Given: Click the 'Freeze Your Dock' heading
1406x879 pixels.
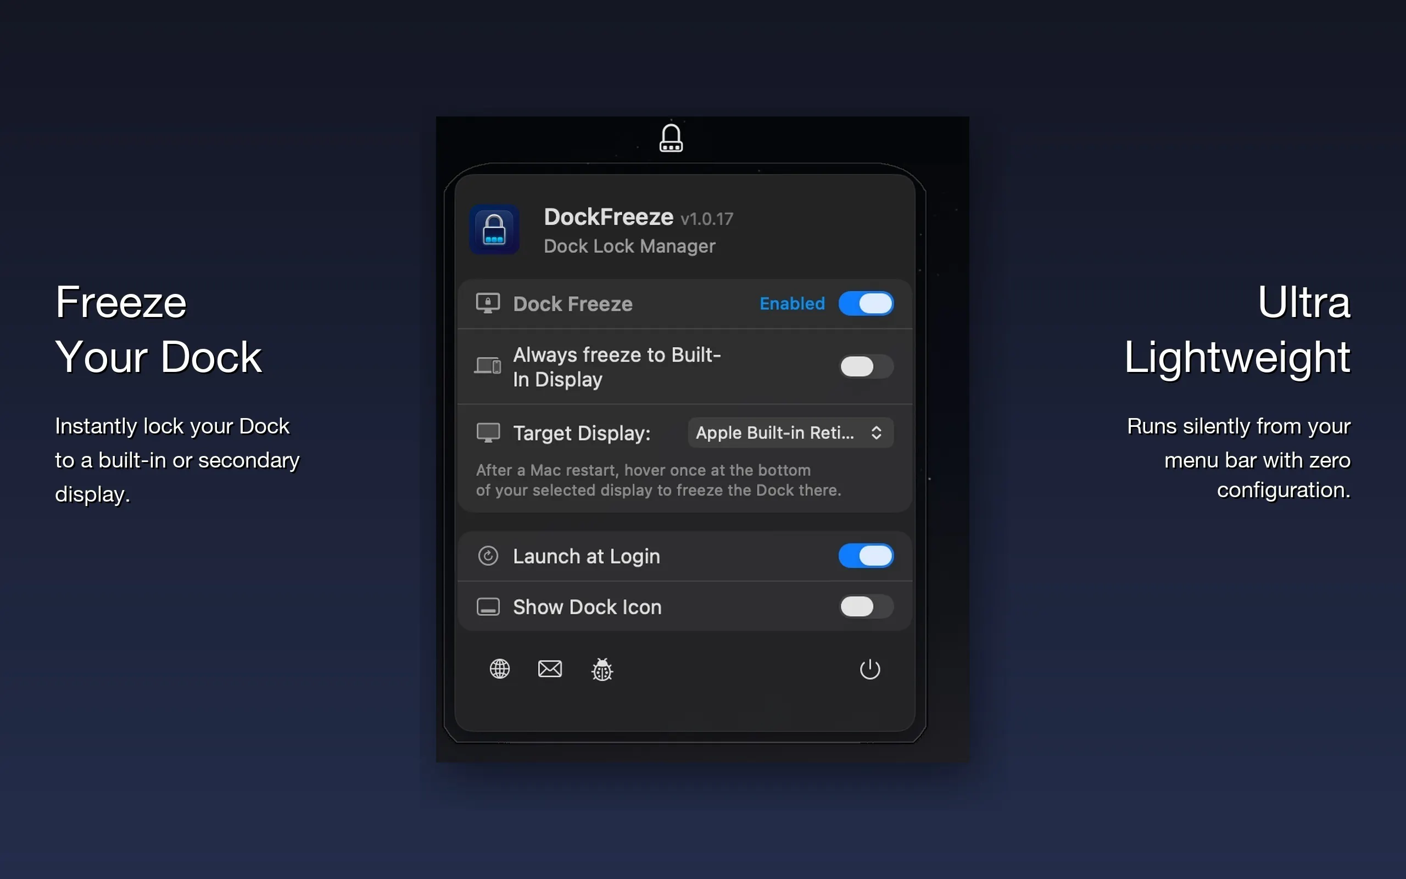Looking at the screenshot, I should click(159, 330).
